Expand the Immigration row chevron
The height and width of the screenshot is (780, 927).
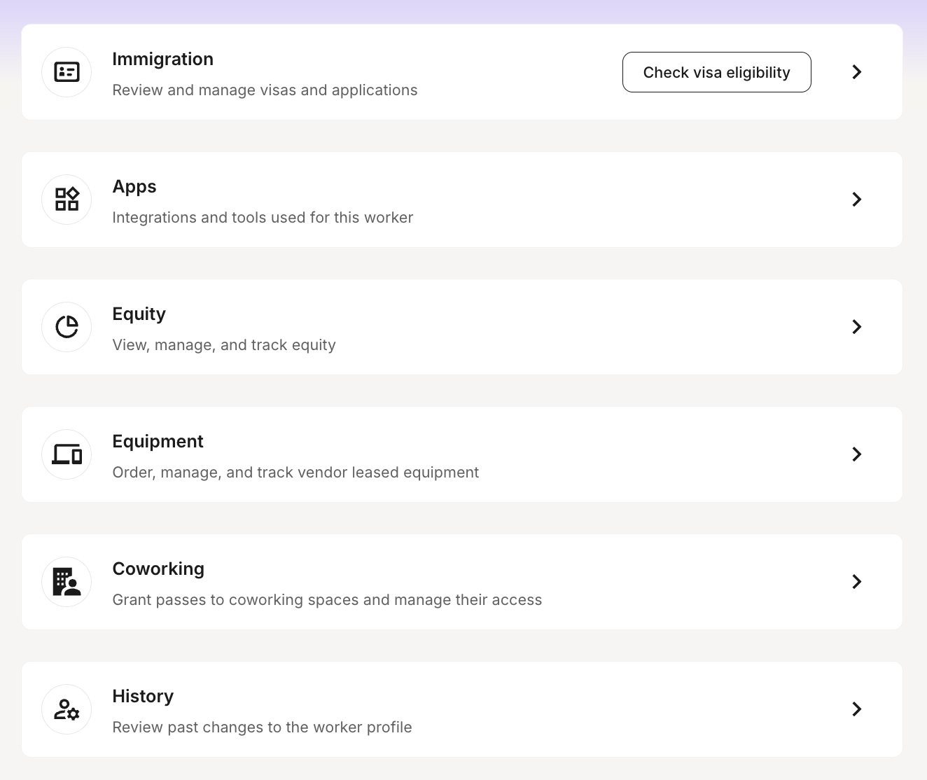pos(856,72)
